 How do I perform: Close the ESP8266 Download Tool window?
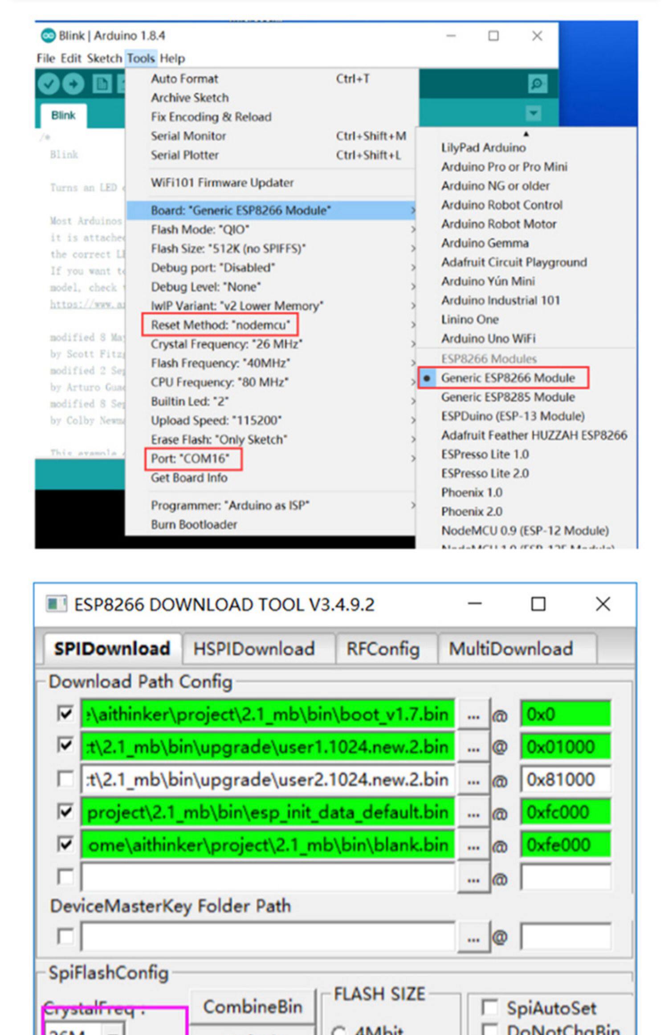603,604
